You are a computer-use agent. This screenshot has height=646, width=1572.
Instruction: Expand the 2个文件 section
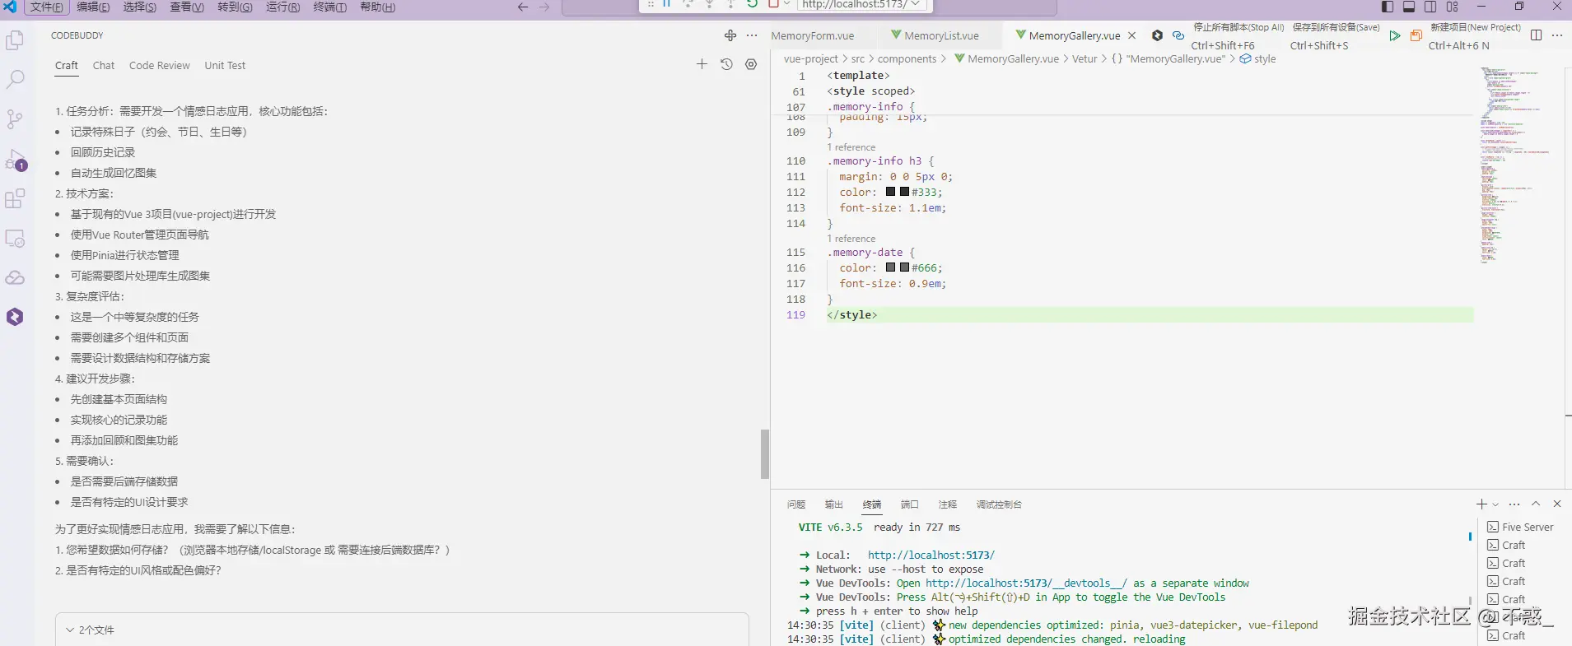[402, 630]
